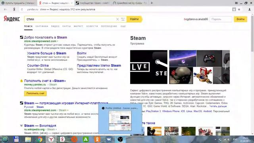Viewport: 254px width, 143px height.
Task: Click the 'PlayStation 3' platform link
Action: tap(154, 111)
